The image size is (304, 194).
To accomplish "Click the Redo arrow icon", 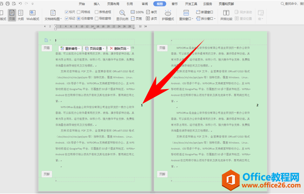I will click(26, 4).
